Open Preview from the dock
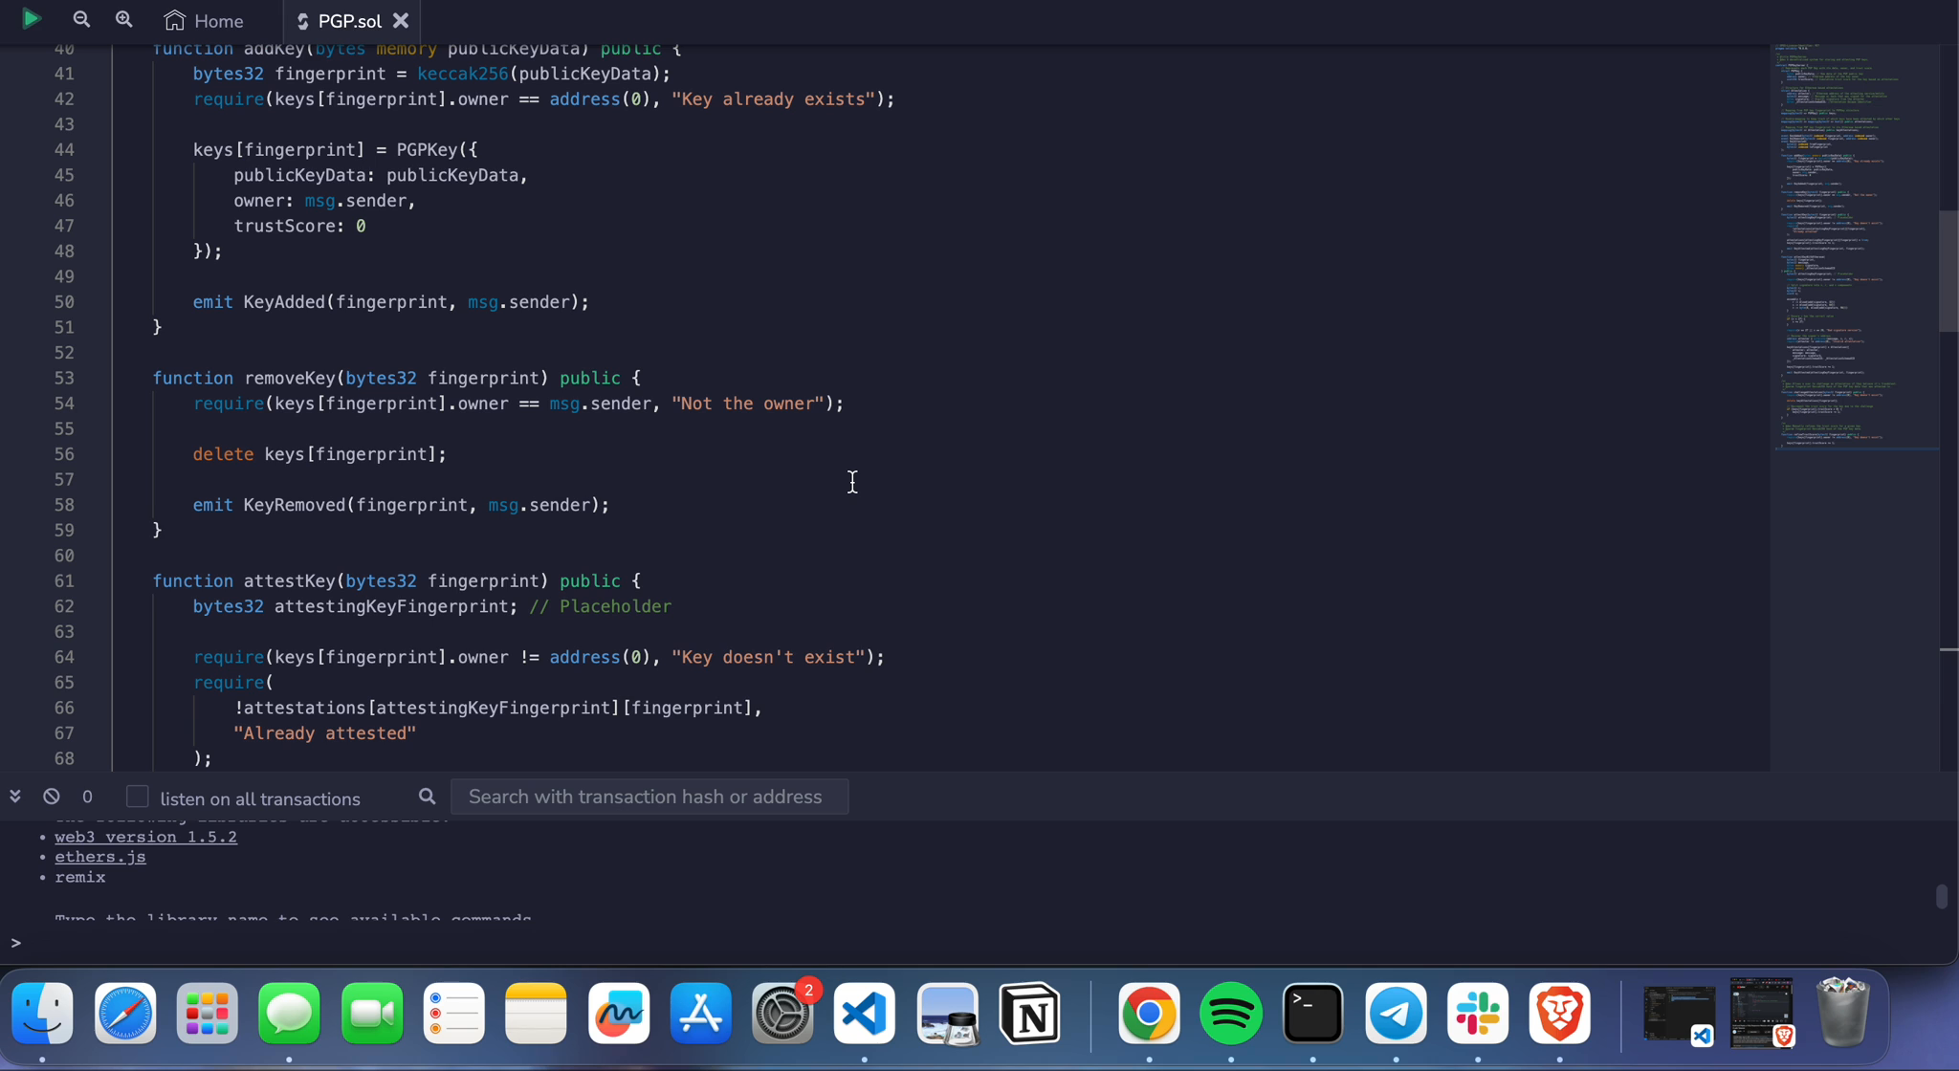 (x=948, y=1014)
